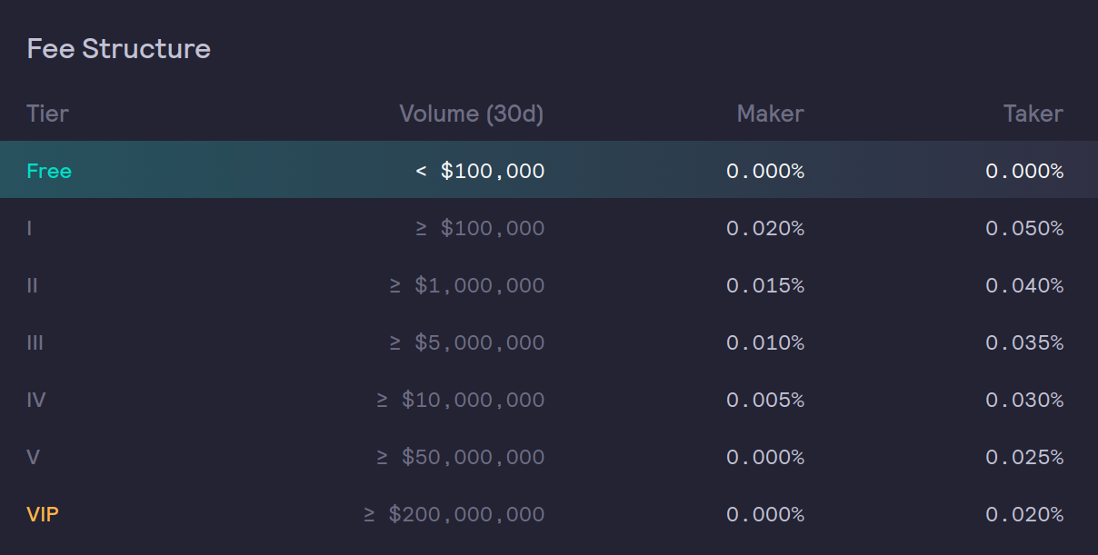Viewport: 1098px width, 555px height.
Task: Click the ≥ $200,000,000 volume cell
Action: [454, 514]
